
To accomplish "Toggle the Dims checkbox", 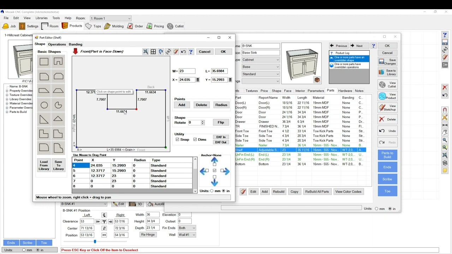I will pyautogui.click(x=195, y=139).
